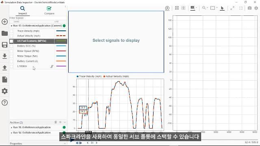This screenshot has height=146, width=260.
Task: Expand Run 11 EvReferenceApplication in archive
Action: click(x=11, y=127)
